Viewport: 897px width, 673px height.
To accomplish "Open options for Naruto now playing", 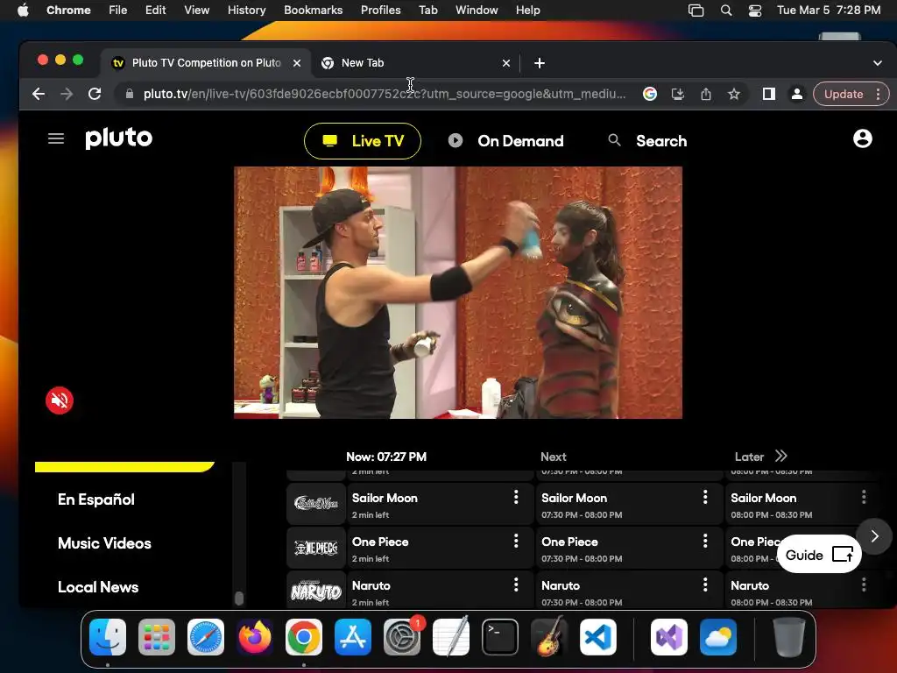I will click(x=516, y=584).
